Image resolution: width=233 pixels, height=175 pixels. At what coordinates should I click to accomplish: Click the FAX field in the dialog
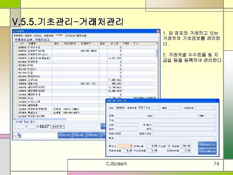point(164,116)
